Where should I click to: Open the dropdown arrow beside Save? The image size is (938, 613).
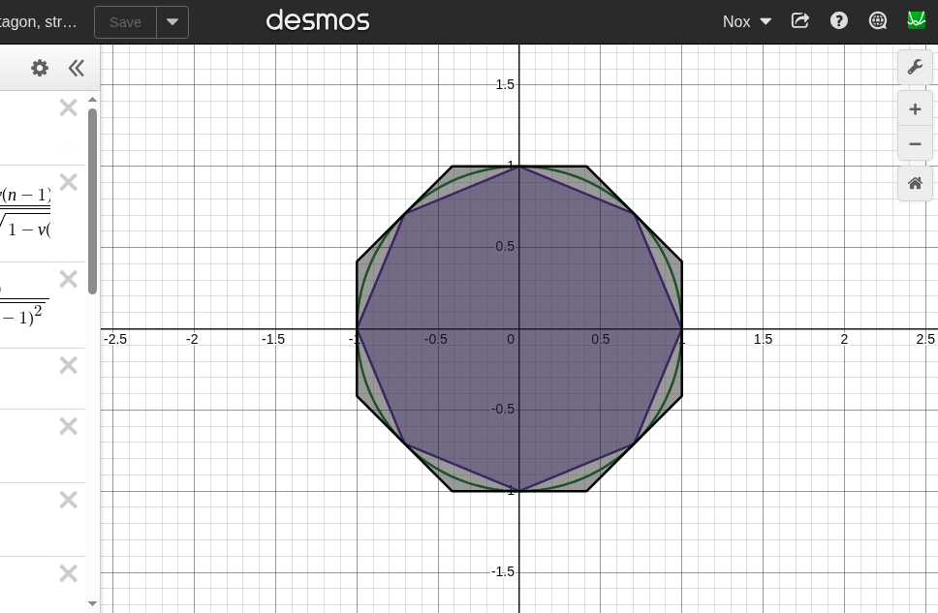pos(172,22)
